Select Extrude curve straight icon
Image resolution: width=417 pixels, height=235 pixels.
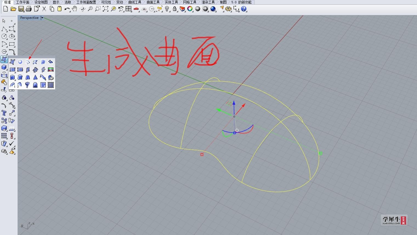pyautogui.click(x=12, y=77)
